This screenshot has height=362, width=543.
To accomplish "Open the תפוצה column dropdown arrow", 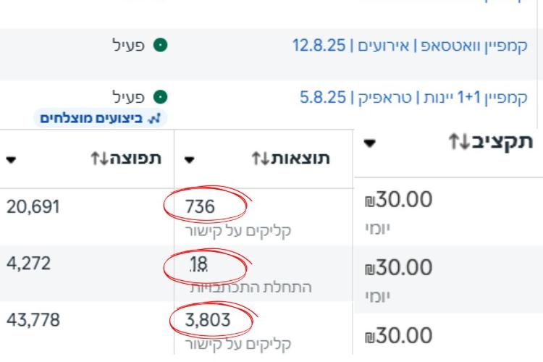I will tap(11, 159).
